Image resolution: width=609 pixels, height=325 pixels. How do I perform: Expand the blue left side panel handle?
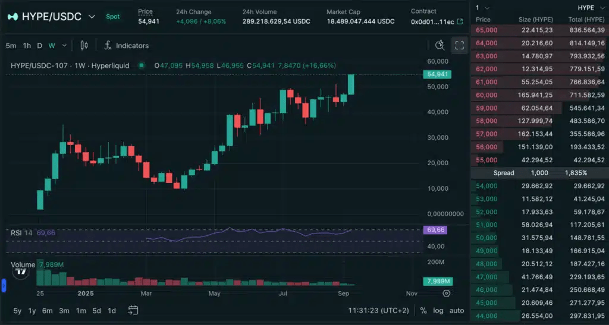click(x=3, y=286)
